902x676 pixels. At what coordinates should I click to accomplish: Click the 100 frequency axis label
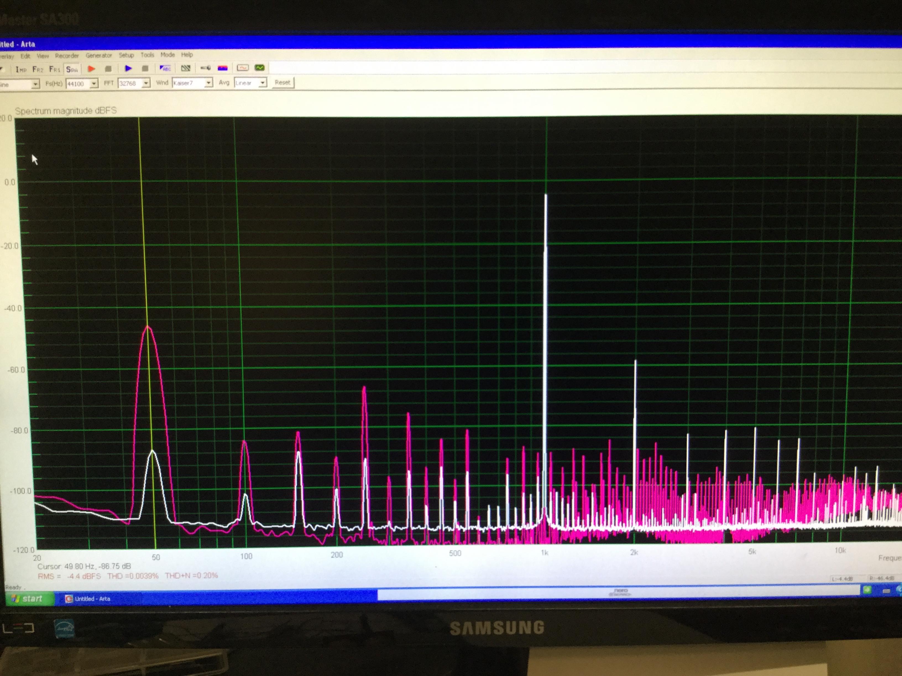coord(246,557)
